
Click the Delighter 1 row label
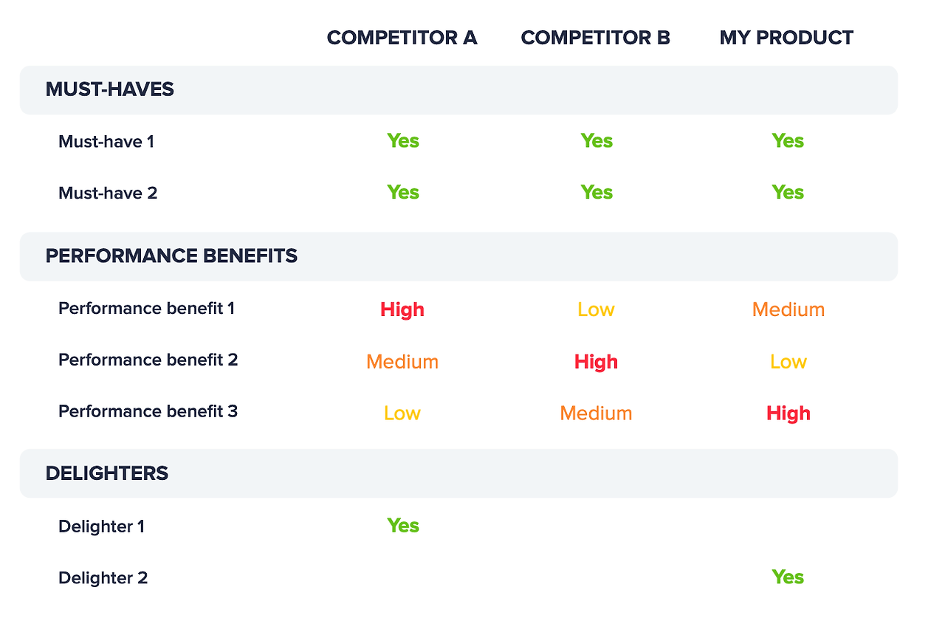(101, 526)
